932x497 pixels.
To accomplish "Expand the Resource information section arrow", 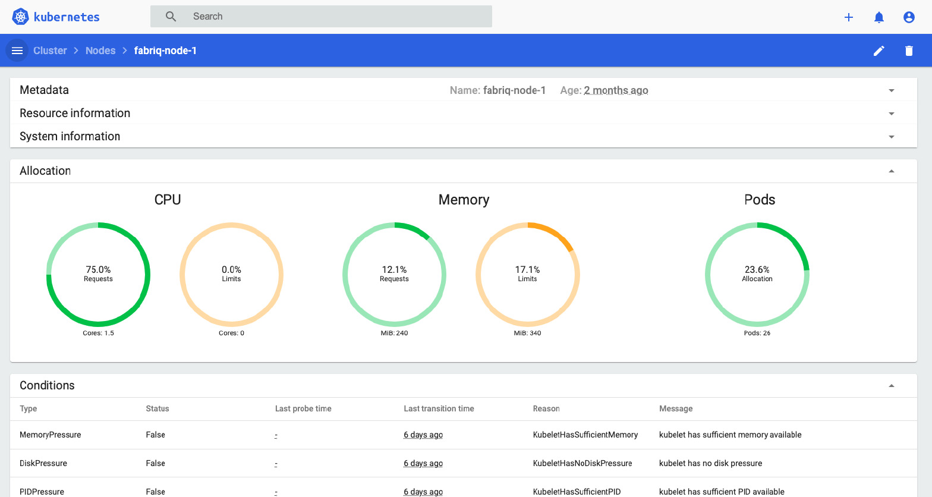I will coord(892,114).
